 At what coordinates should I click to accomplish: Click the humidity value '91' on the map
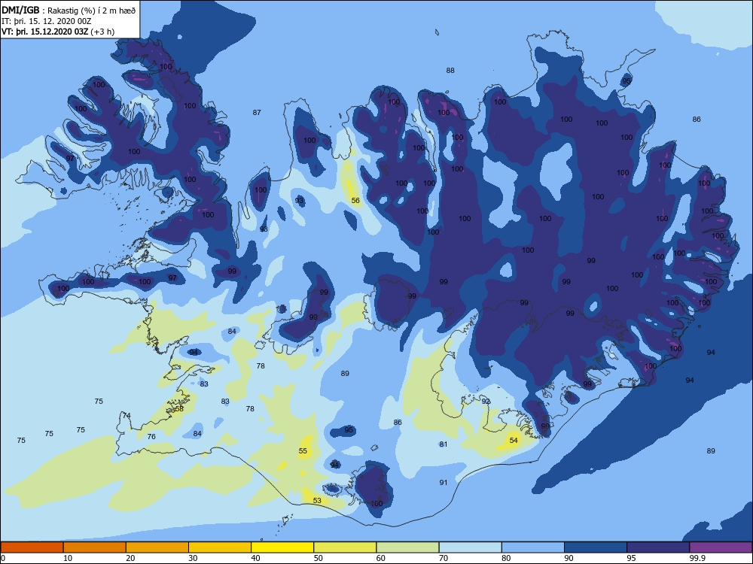pos(444,483)
